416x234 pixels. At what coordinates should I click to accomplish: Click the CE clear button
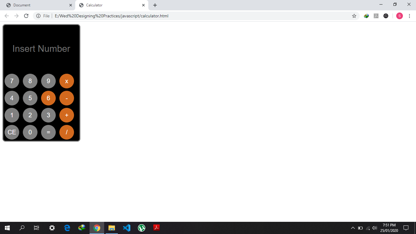coord(12,132)
